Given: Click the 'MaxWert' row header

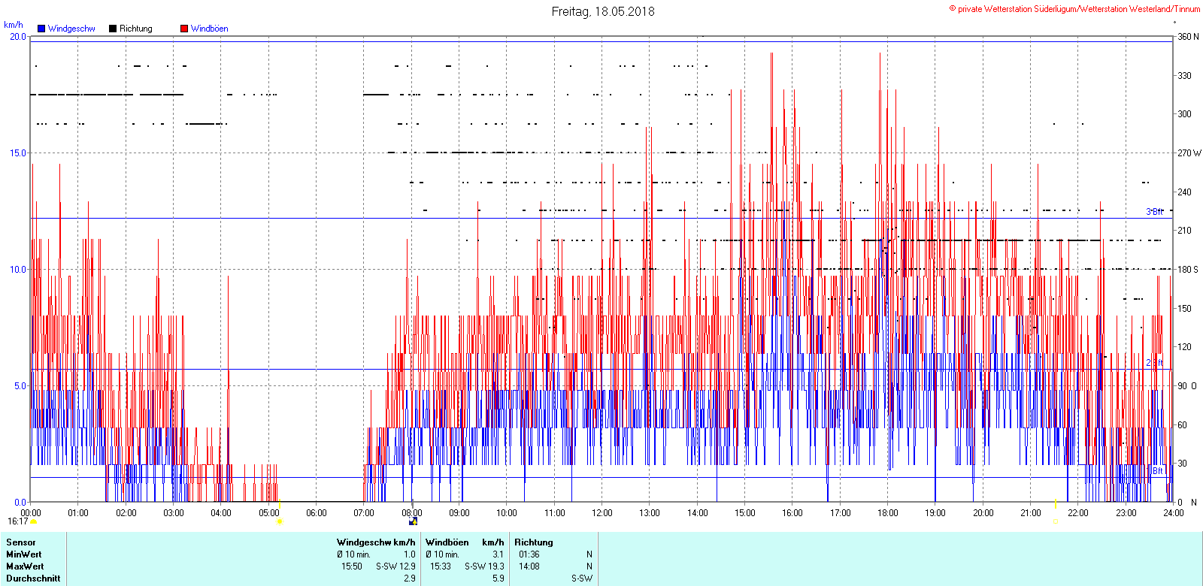Looking at the screenshot, I should pyautogui.click(x=25, y=566).
